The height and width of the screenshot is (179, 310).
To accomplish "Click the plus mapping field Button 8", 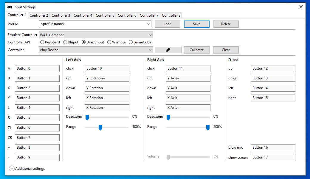I will [37, 148].
